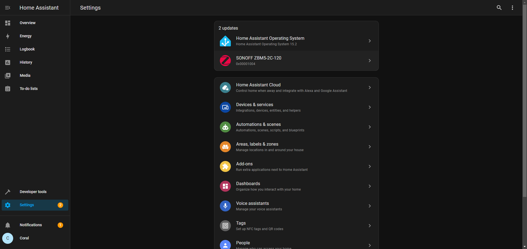The width and height of the screenshot is (527, 249).
Task: Click the Dashboards grid icon
Action: pos(225,186)
